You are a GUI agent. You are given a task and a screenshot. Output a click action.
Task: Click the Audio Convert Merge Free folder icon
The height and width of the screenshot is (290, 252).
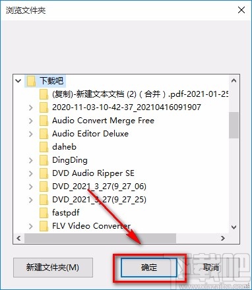click(44, 121)
